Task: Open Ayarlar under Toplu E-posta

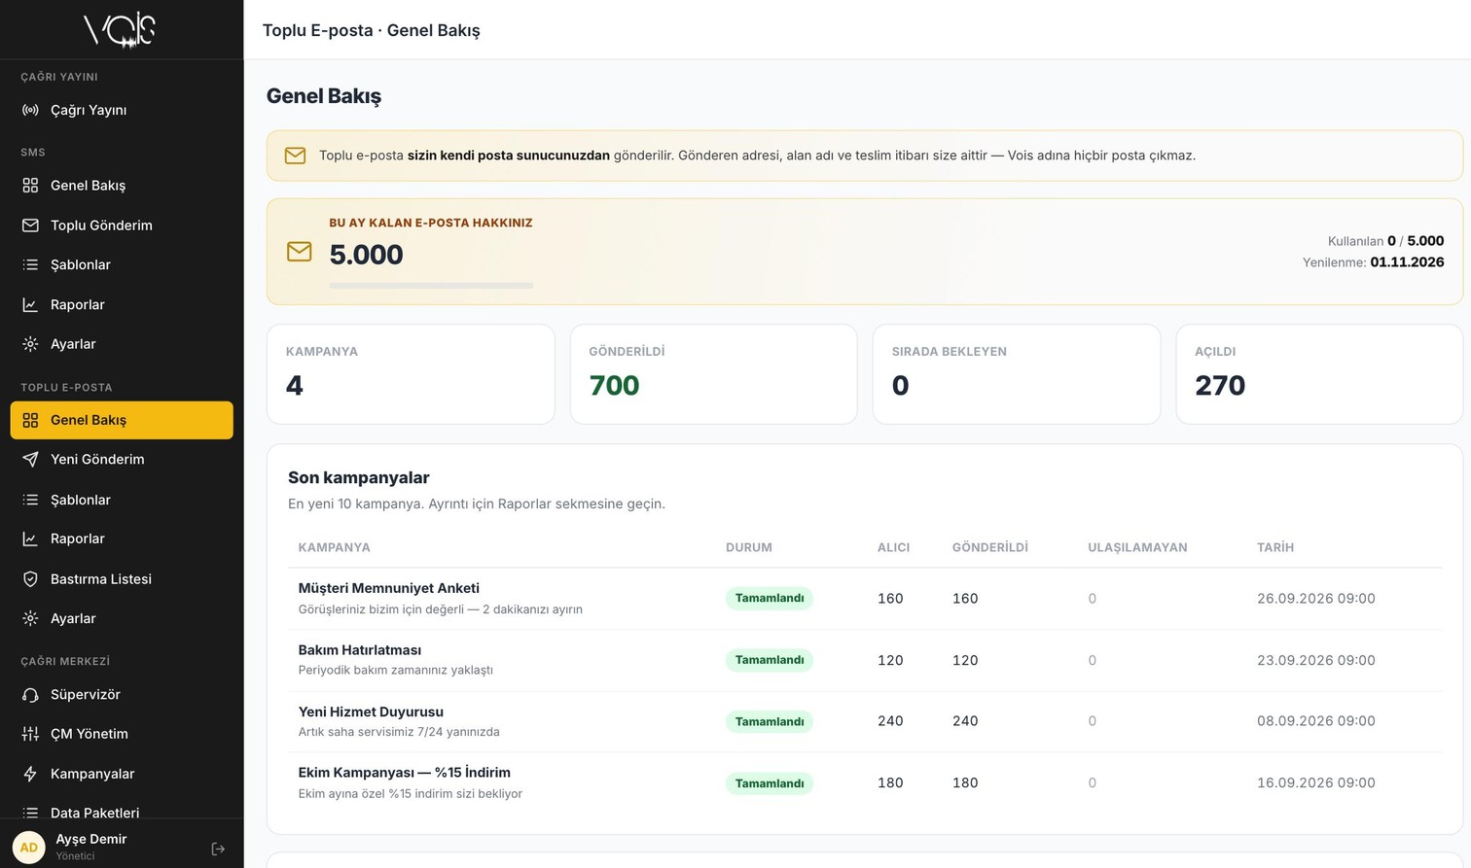Action: [122, 618]
